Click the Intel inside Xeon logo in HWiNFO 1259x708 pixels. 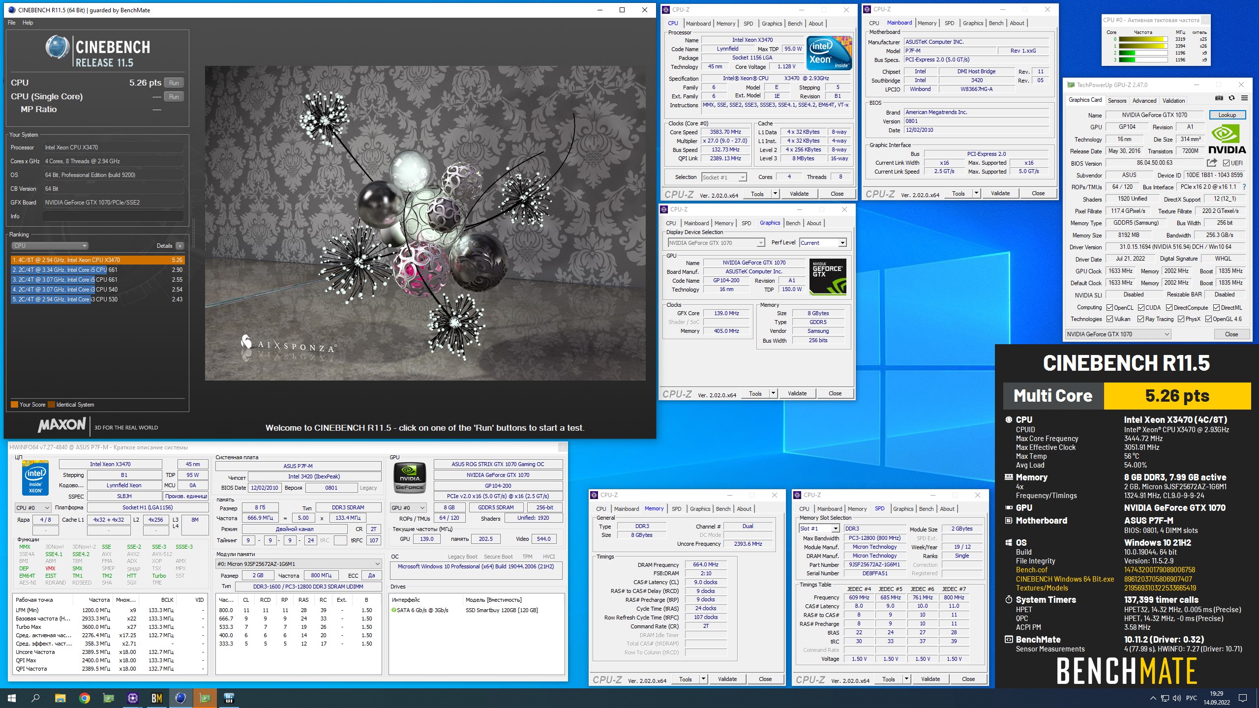35,478
